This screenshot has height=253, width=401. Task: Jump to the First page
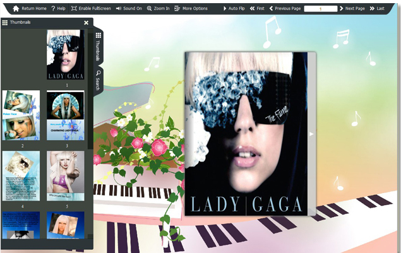[x=257, y=8]
